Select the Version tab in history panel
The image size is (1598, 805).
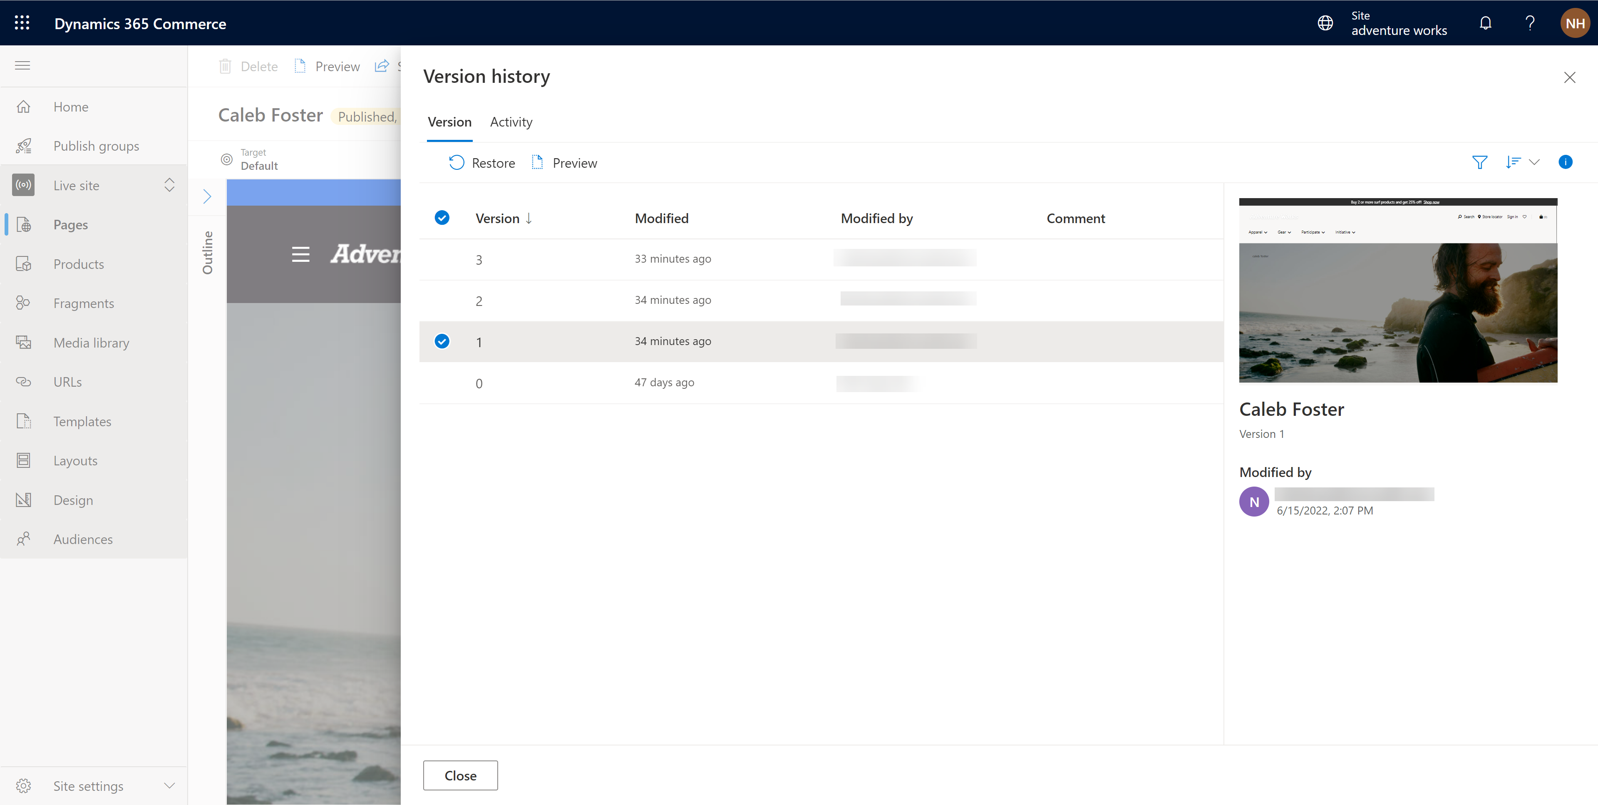point(449,121)
